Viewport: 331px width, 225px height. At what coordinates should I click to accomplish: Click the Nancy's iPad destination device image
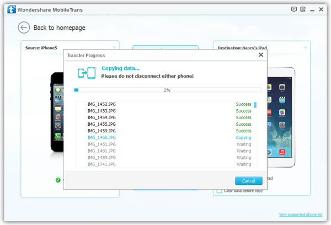(x=281, y=117)
